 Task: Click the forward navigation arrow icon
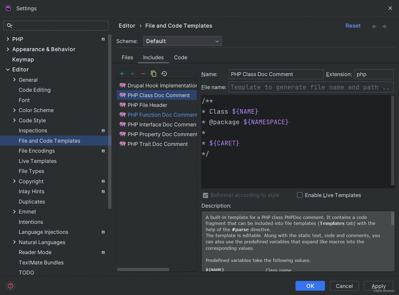(384, 26)
